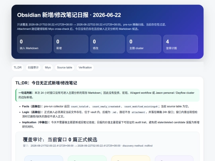Click the report title Obsidian 新增/修改笔记日报
Screen dimensions: 215x161
pos(69,15)
